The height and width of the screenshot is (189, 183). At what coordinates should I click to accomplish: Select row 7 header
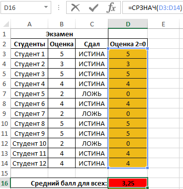pyautogui.click(x=5, y=94)
